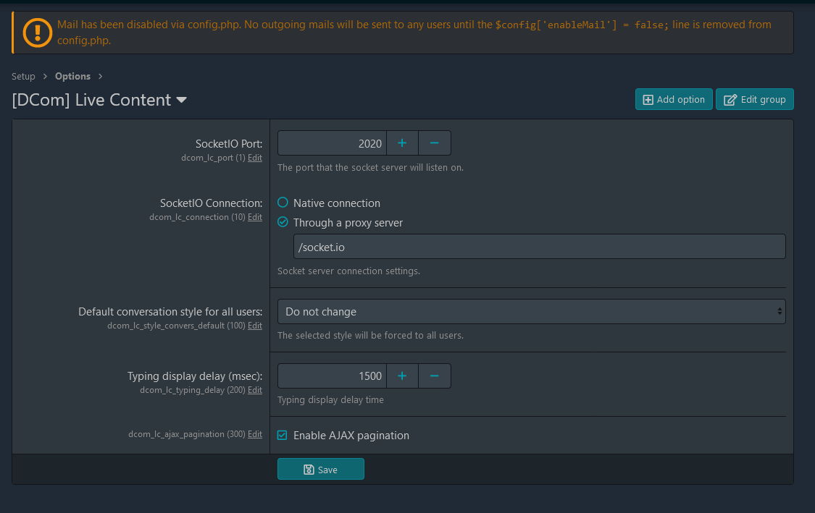Open Default conversation style dropdown
Viewport: 815px width, 513px height.
pos(531,312)
